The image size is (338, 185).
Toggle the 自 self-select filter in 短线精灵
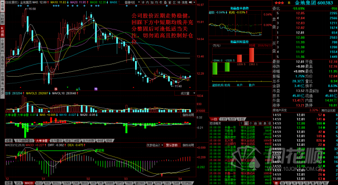tap(255, 124)
